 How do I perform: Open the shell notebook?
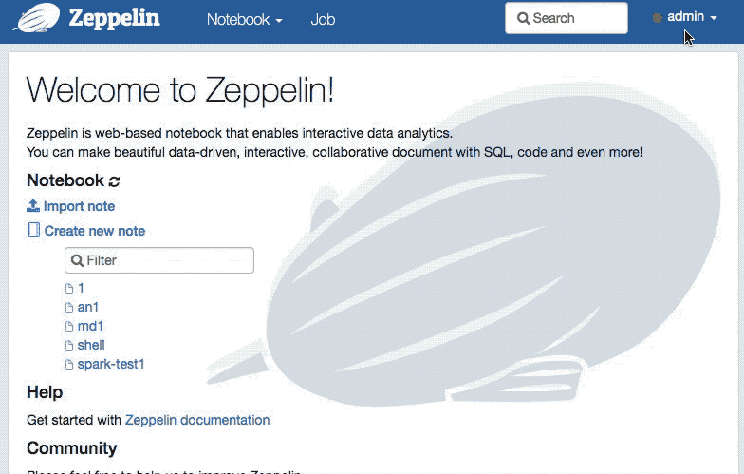91,346
